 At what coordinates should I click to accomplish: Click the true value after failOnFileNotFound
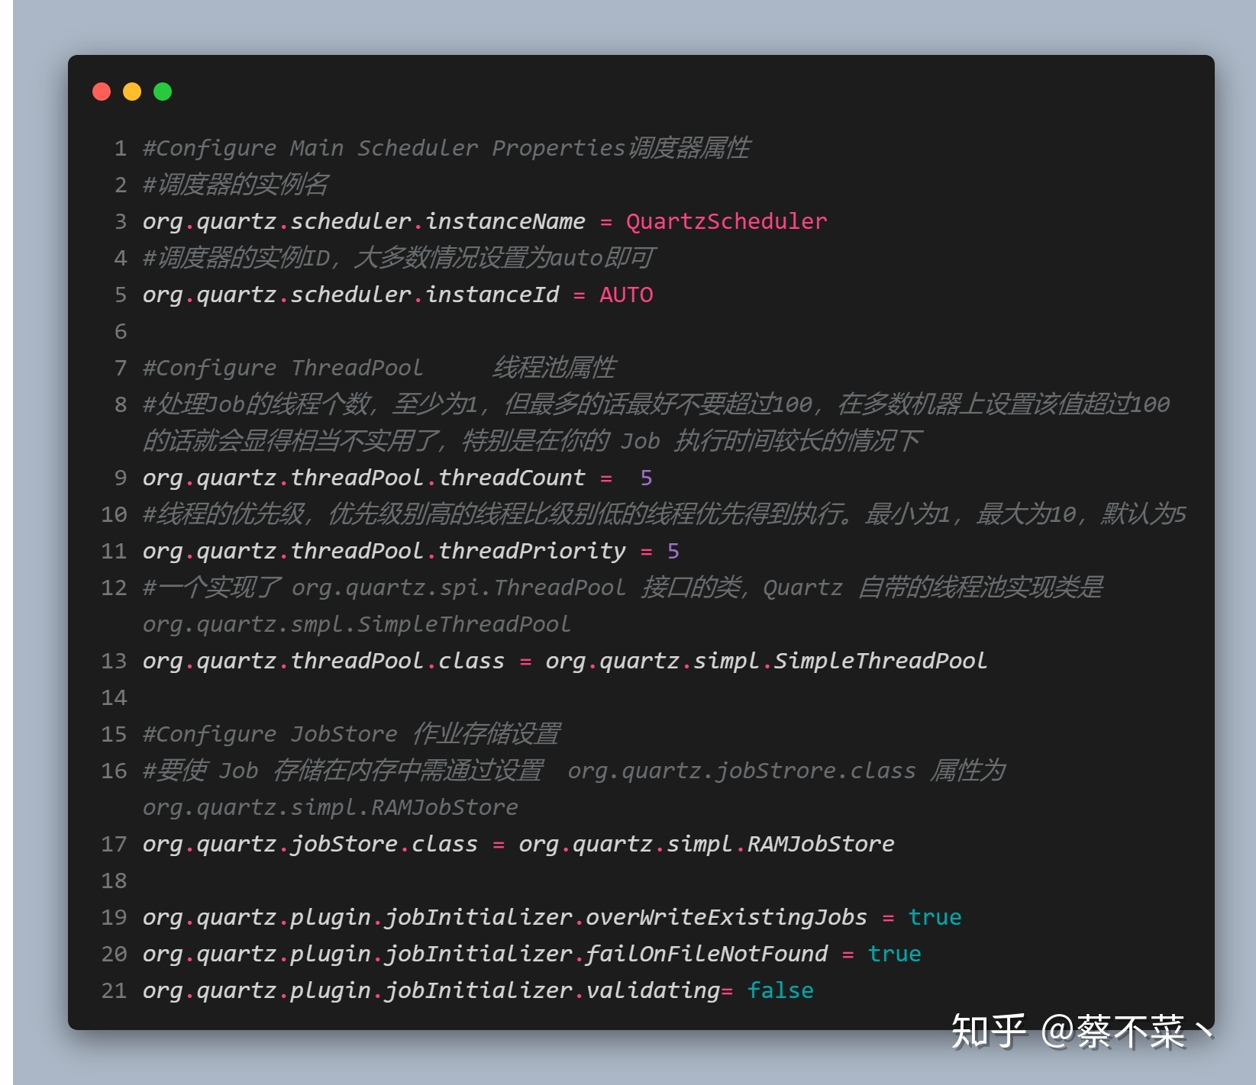[x=894, y=954]
